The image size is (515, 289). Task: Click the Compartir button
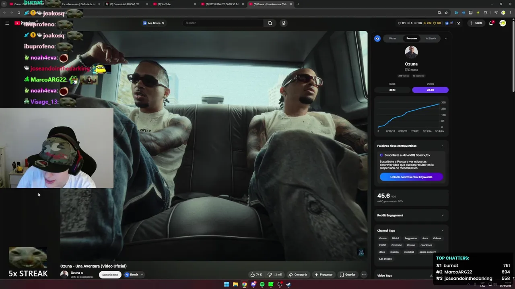coord(298,275)
